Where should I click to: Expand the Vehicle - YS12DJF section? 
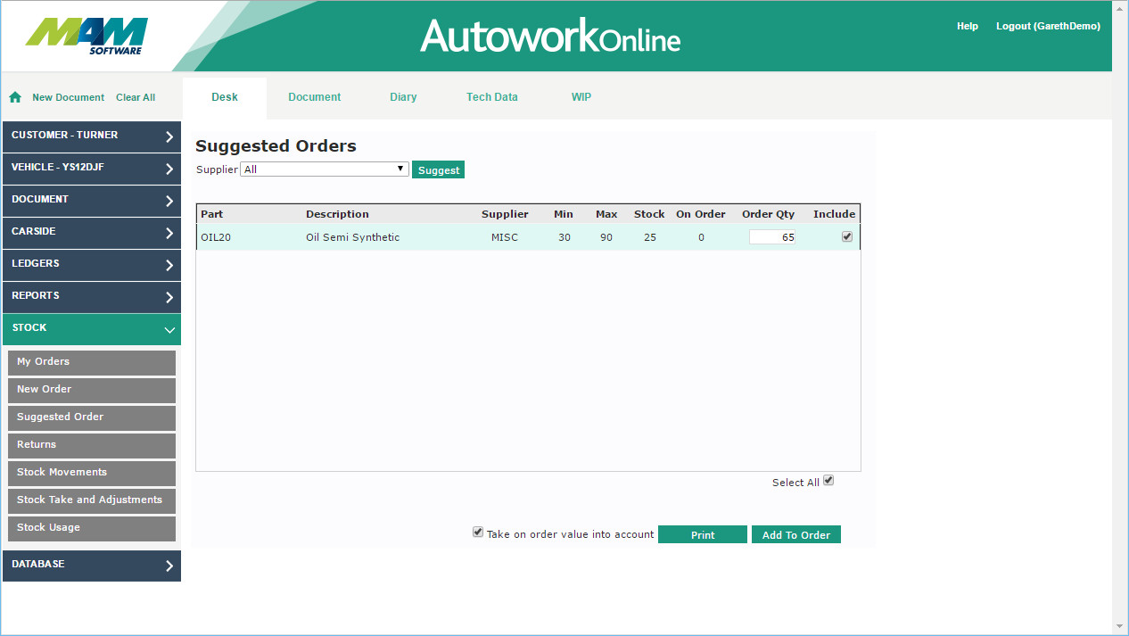[x=91, y=168]
